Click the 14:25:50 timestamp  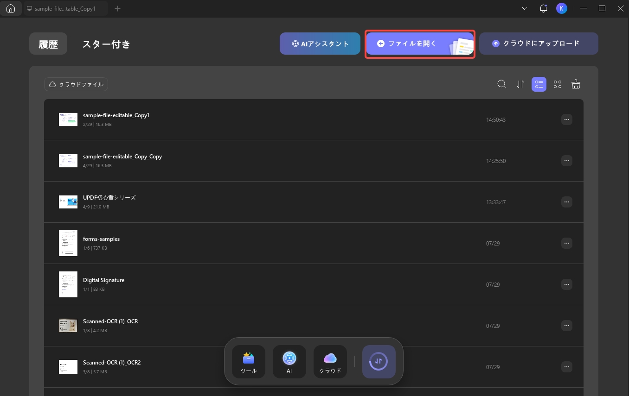(x=496, y=161)
